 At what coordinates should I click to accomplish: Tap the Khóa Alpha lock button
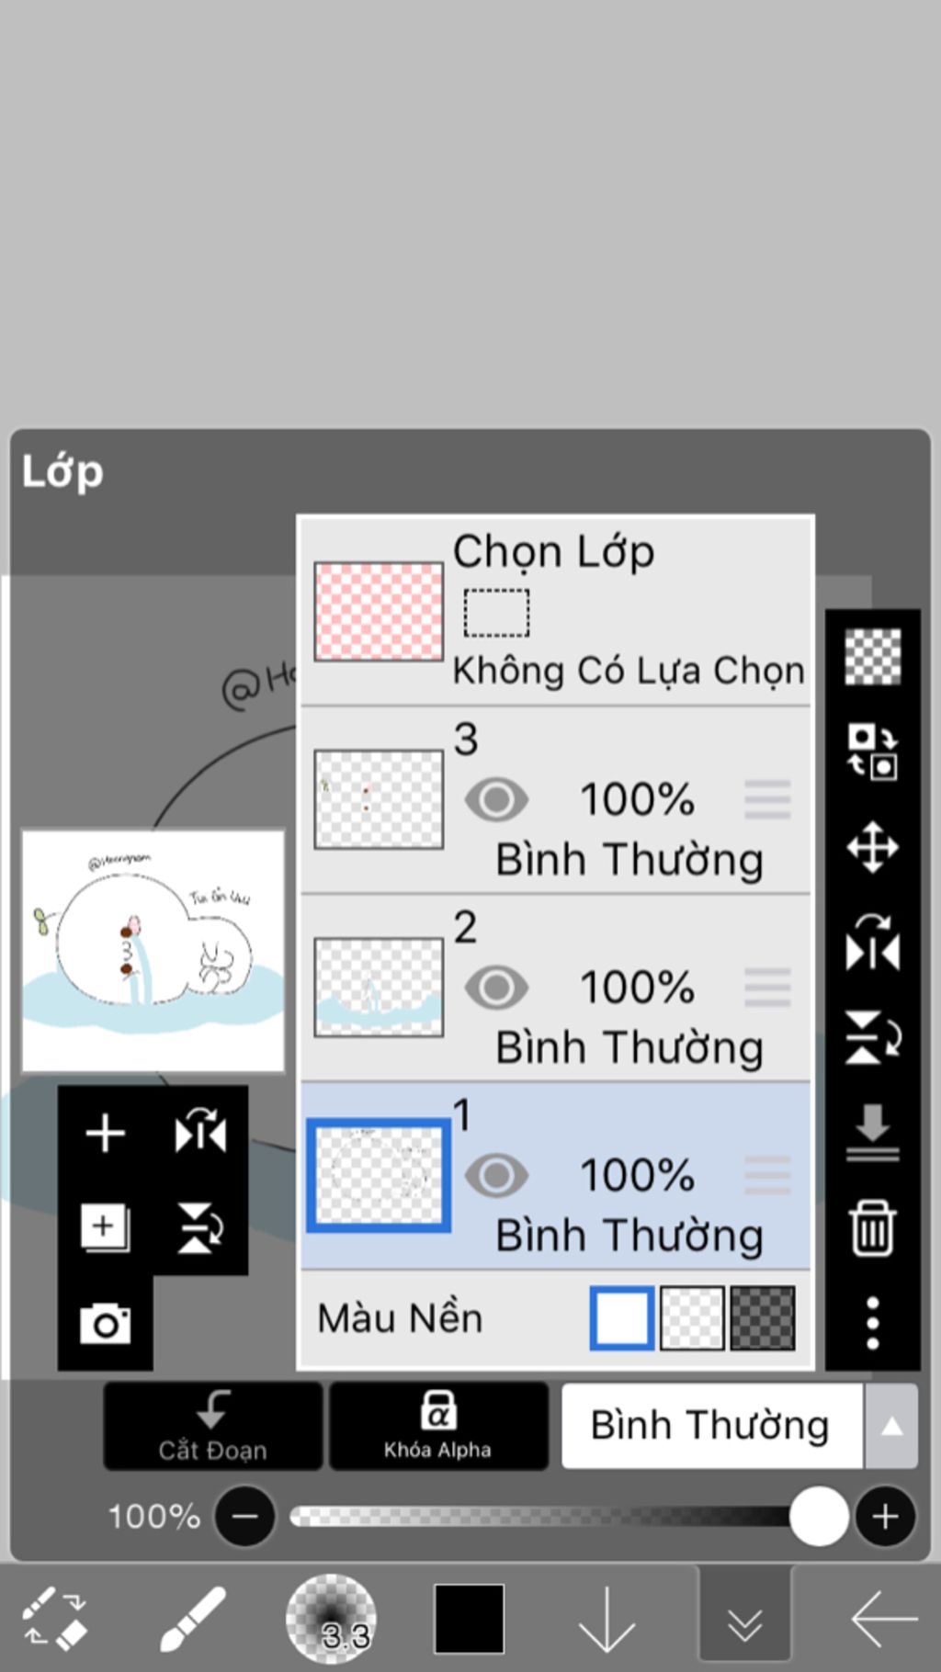(438, 1426)
